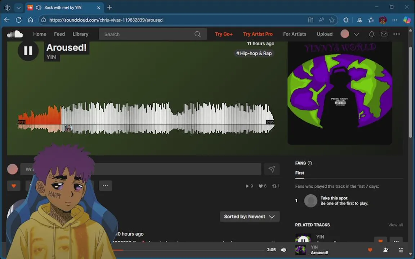Mute the tab via its speaker icon
The width and height of the screenshot is (415, 259).
click(39, 8)
